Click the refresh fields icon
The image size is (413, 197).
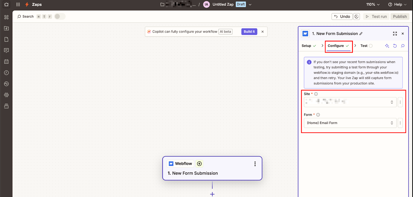click(x=395, y=46)
